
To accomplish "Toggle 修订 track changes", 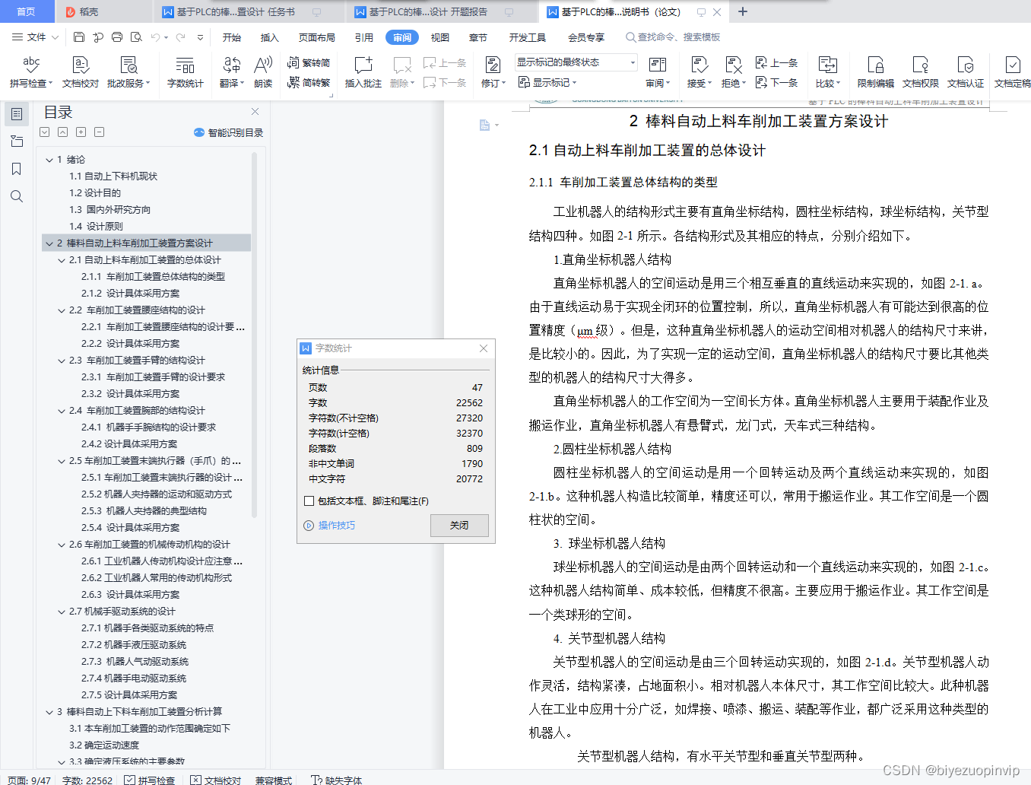I will pos(493,72).
